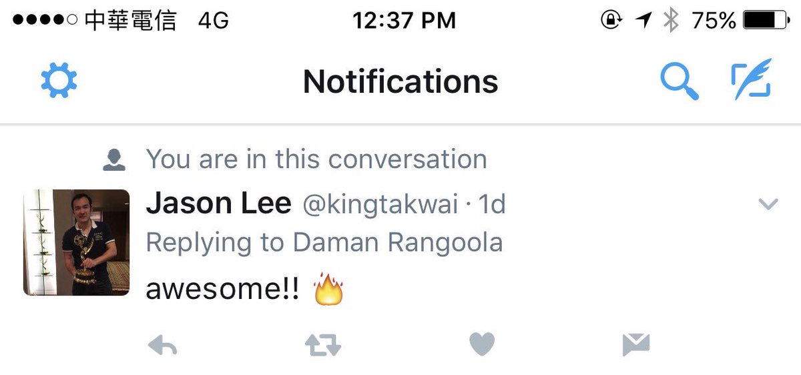801x375 pixels.
Task: Open tweet text awesome!!
Action: [222, 290]
